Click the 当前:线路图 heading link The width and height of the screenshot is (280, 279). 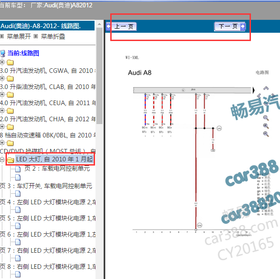pos(23,53)
